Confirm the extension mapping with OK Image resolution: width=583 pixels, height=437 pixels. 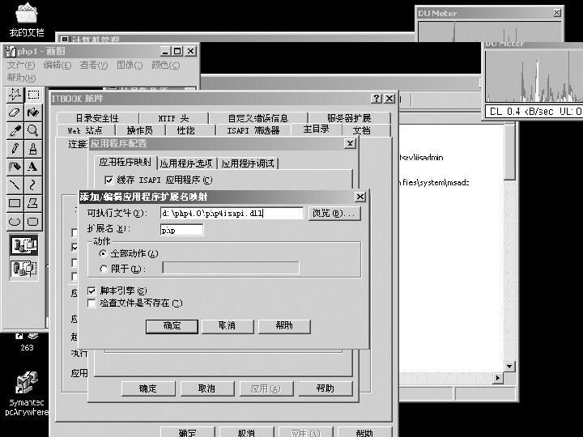click(172, 326)
